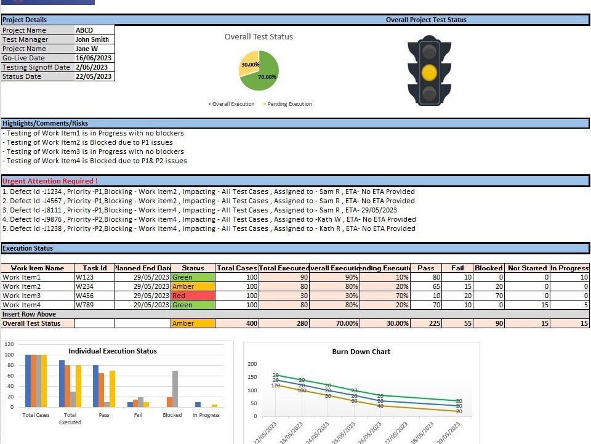This screenshot has height=444, width=591.
Task: Select the Green status cell for Work Item1
Action: (193, 277)
